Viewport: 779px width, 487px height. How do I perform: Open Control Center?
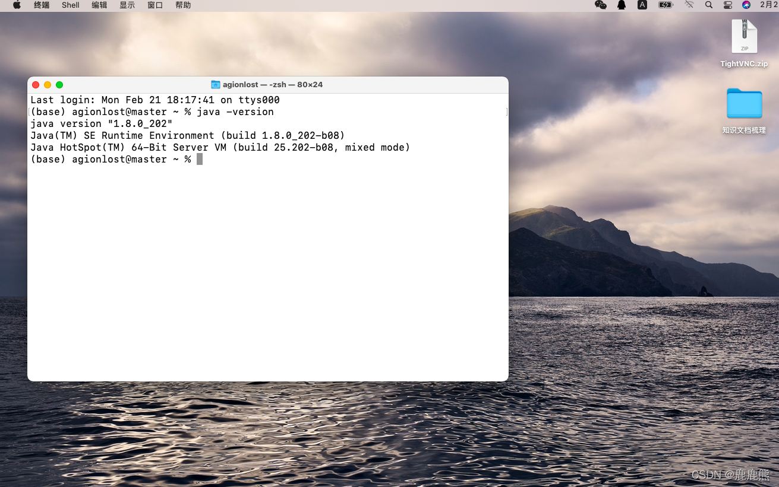pyautogui.click(x=728, y=5)
